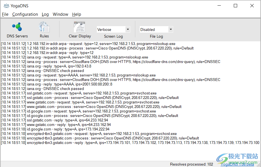Select the iana.org request type=A line
The image size is (261, 167).
click(x=74, y=57)
